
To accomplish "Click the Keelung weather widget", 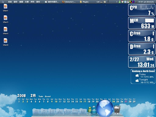I will coord(143,77).
